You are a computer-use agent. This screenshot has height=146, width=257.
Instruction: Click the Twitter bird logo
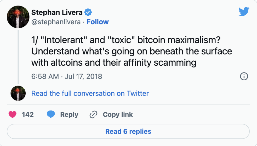[244, 11]
